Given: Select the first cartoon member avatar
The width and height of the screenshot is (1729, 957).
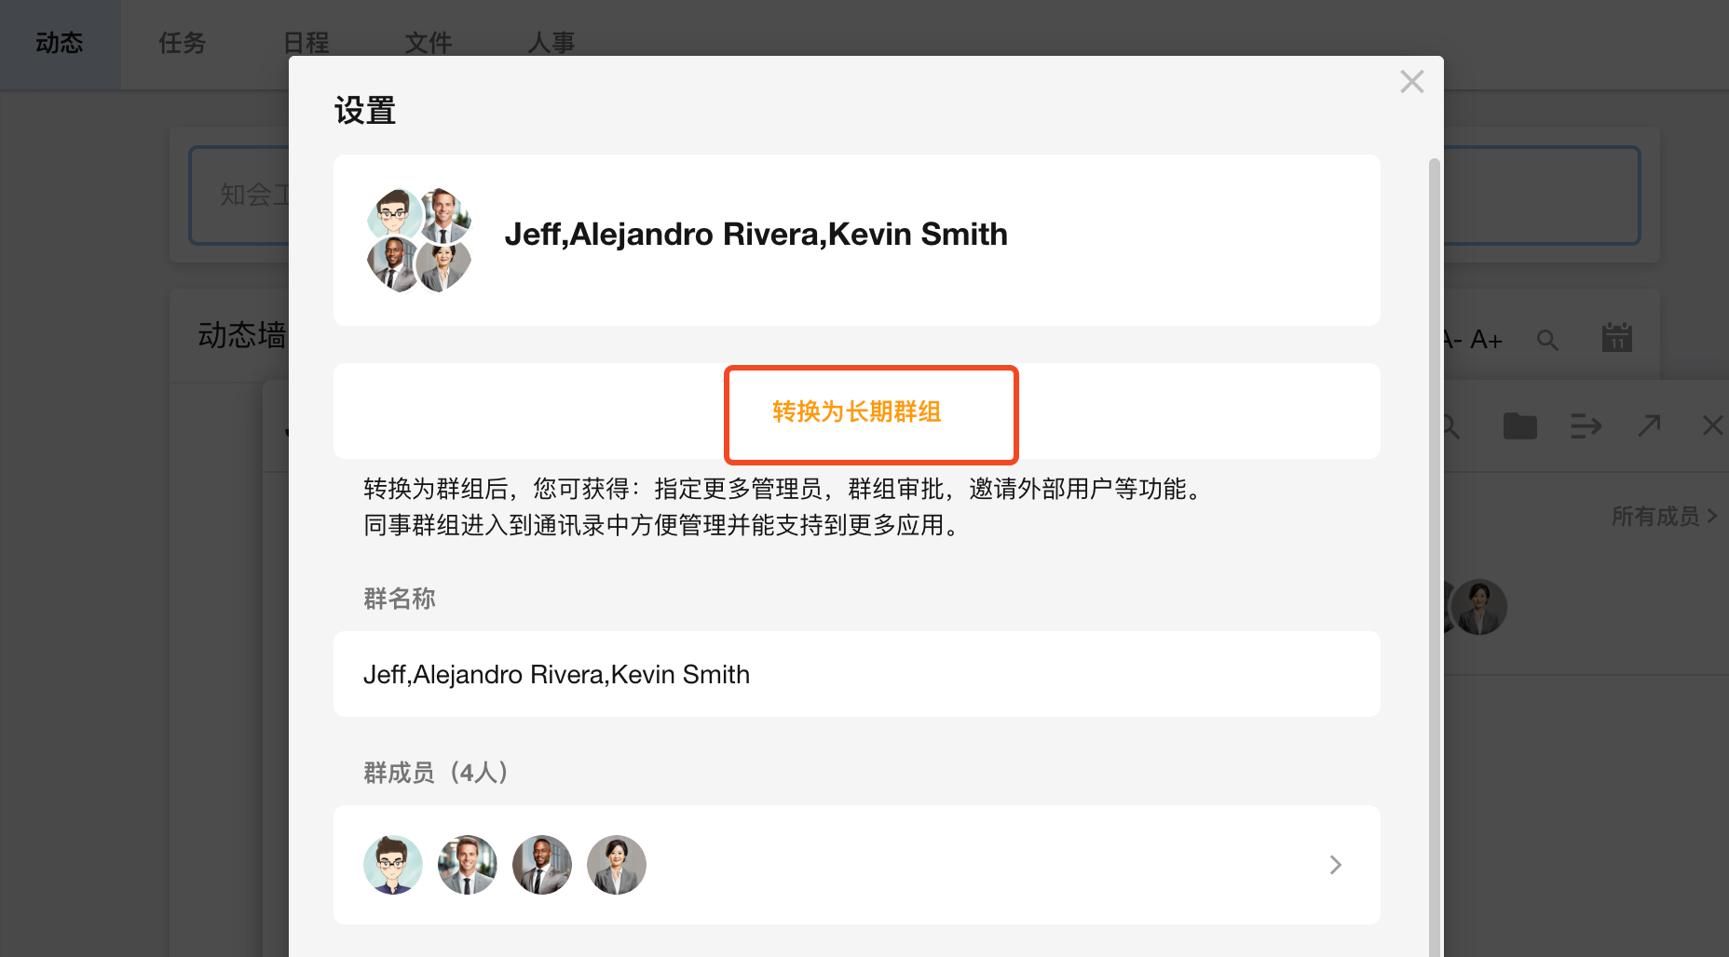Looking at the screenshot, I should pos(393,865).
